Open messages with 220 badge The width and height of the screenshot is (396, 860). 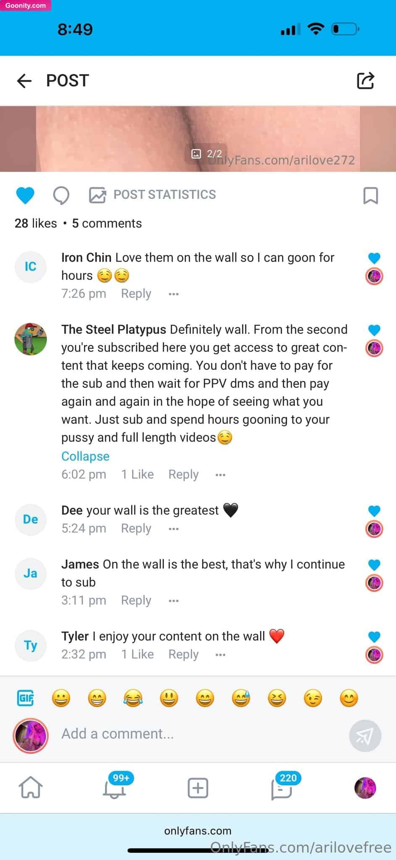click(x=282, y=787)
